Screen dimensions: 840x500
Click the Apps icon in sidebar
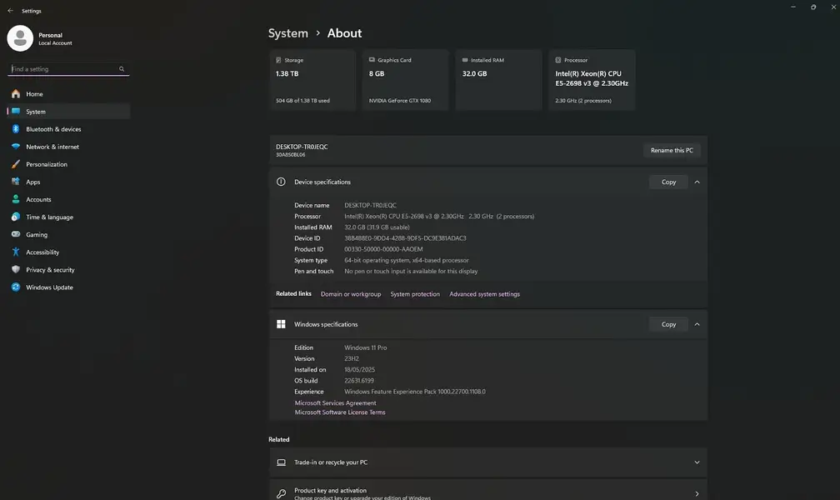[16, 182]
